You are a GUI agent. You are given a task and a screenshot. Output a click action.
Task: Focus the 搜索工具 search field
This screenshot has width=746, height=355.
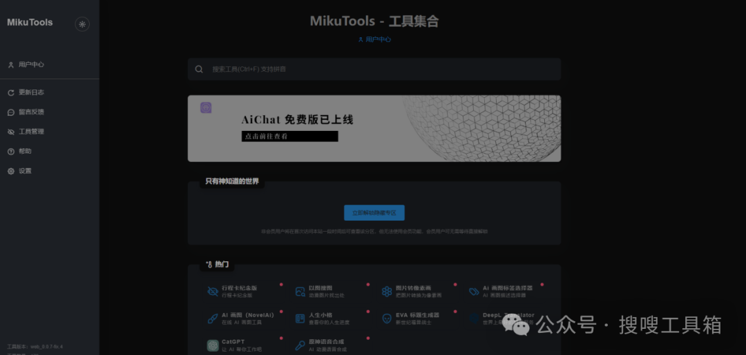click(x=374, y=70)
